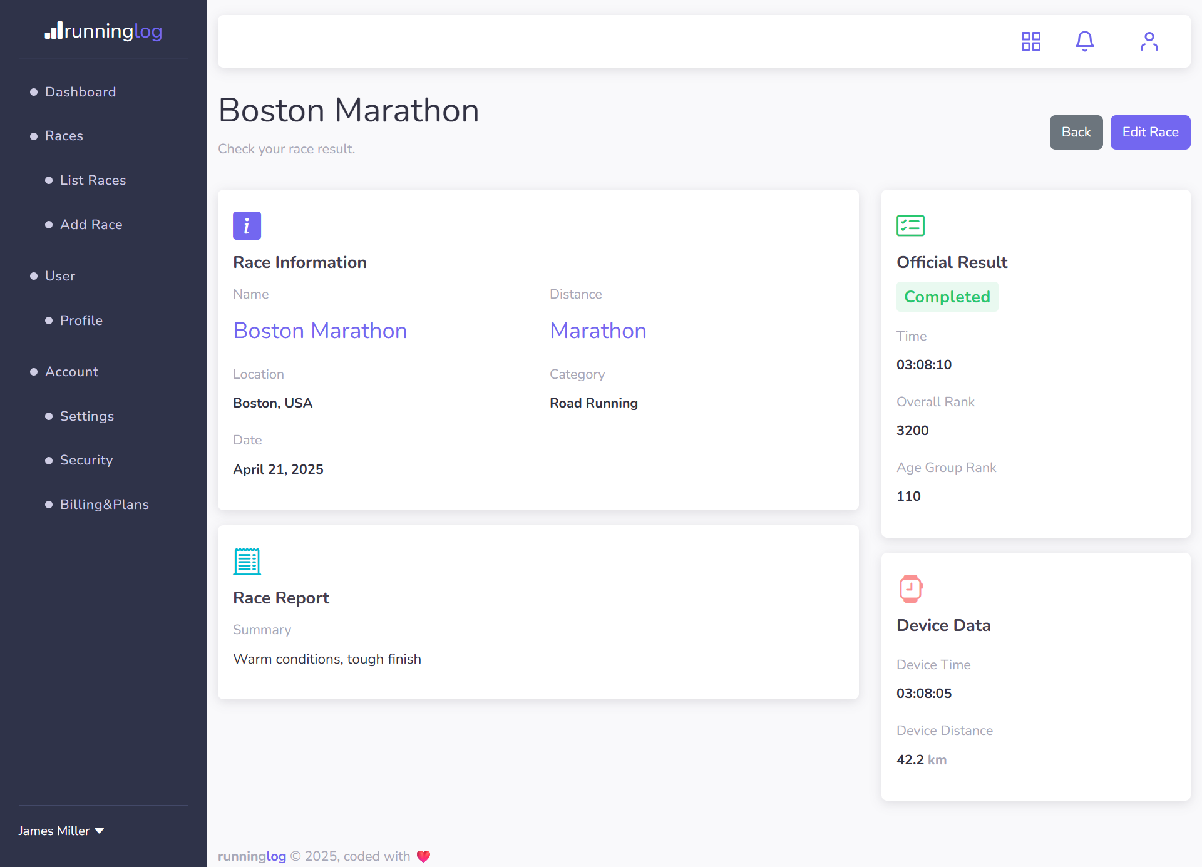The width and height of the screenshot is (1202, 867).
Task: Open the Boston Marathon name link
Action: click(320, 331)
